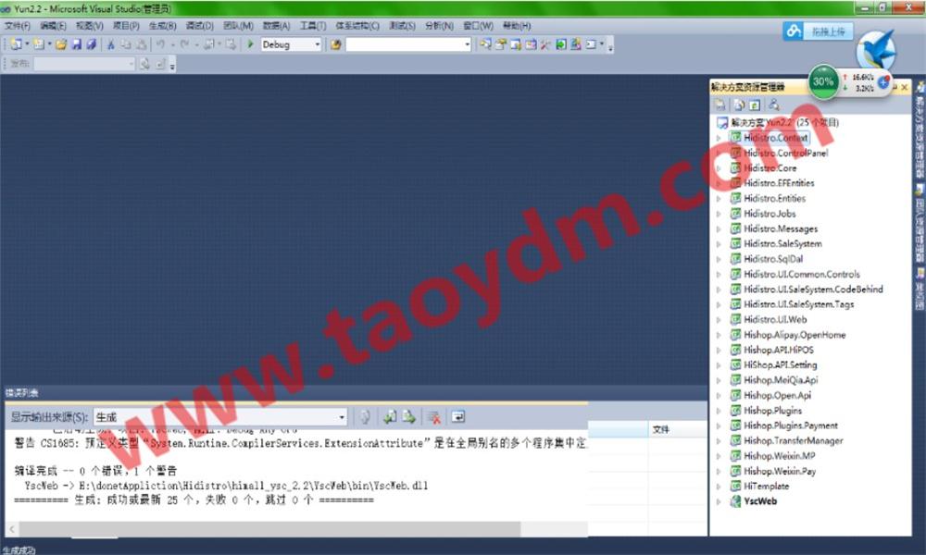Select the solution node 解决方案 Yun2.2
926x555 pixels.
click(x=784, y=123)
